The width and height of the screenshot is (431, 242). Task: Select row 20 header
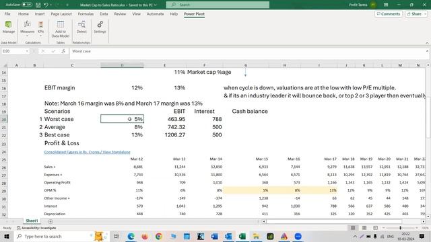(x=4, y=119)
